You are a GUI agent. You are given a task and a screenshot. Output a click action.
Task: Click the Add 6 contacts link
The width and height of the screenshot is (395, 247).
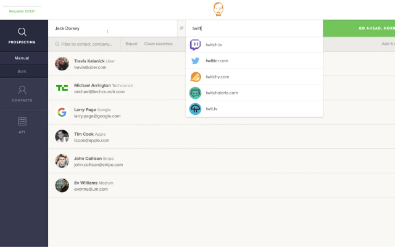388,44
